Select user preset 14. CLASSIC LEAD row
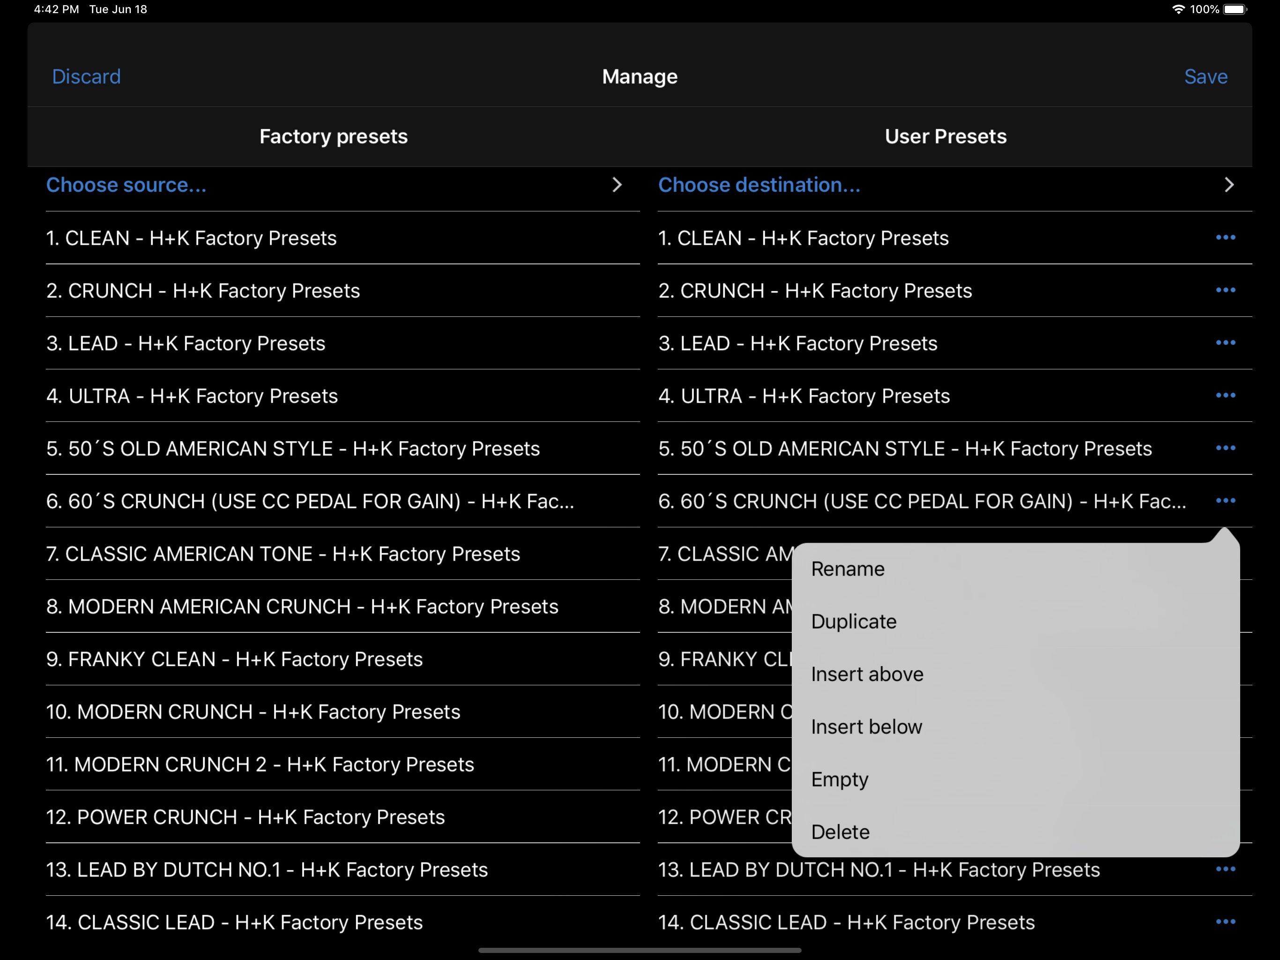1280x960 pixels. 955,923
